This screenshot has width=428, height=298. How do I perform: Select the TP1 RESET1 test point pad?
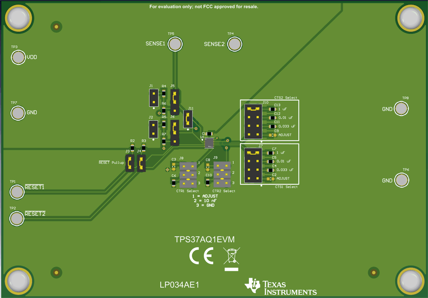[x=17, y=192]
